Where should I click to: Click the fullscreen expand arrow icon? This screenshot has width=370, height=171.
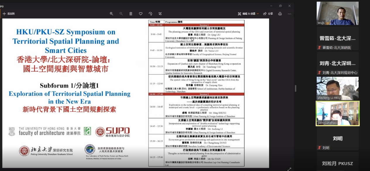coord(289,169)
